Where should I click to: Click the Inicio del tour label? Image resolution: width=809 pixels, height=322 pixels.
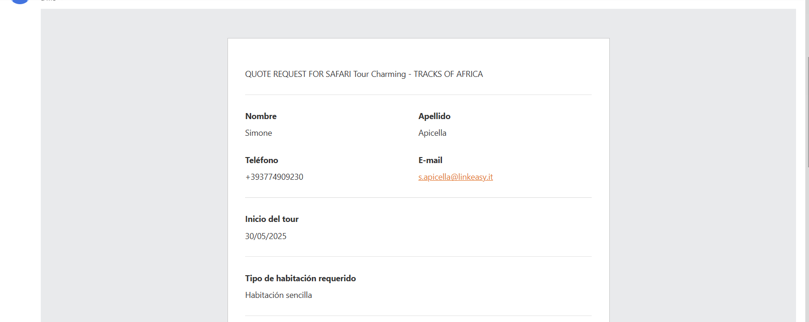[x=272, y=219]
